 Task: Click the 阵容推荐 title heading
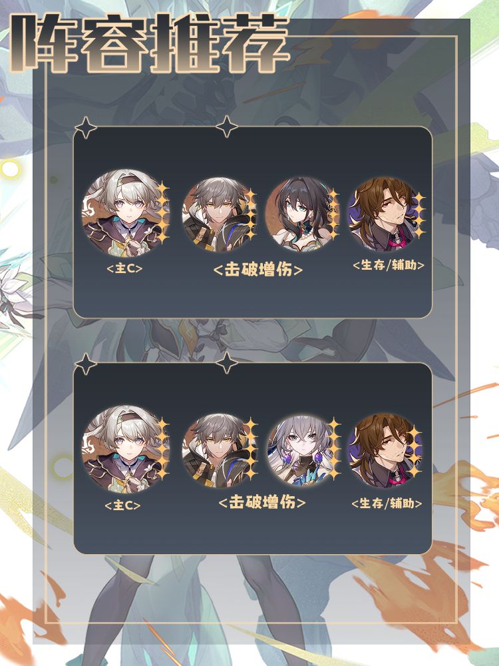click(150, 43)
